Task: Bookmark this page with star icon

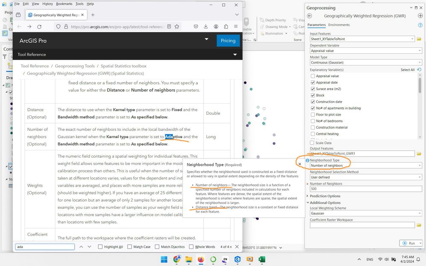Action: (x=177, y=26)
